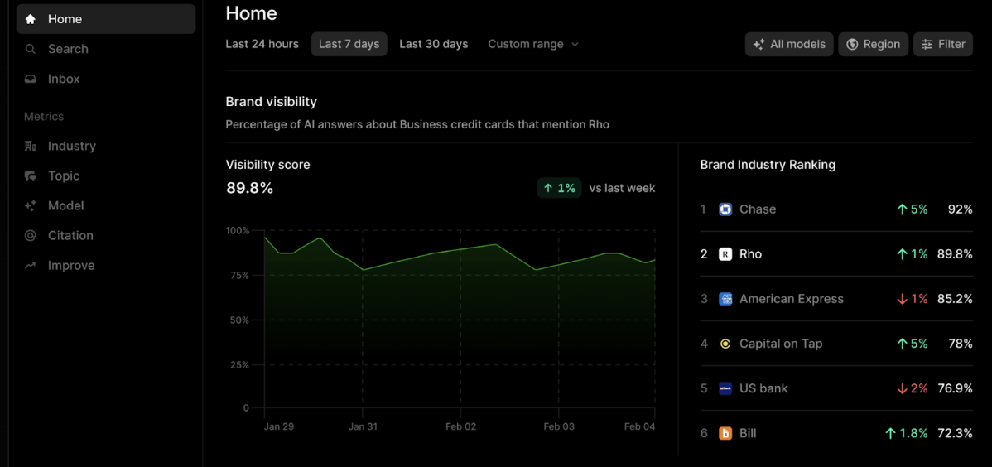Click the Search magnifier icon
The height and width of the screenshot is (467, 992).
click(x=31, y=49)
